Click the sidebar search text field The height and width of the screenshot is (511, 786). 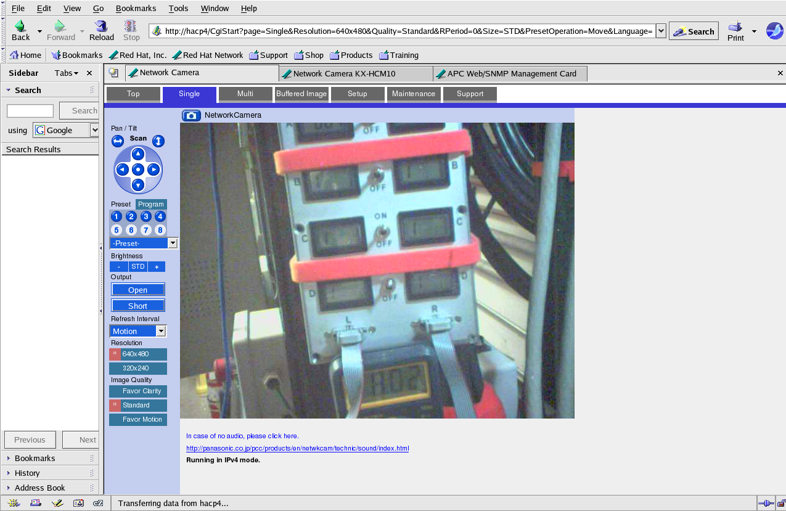30,111
